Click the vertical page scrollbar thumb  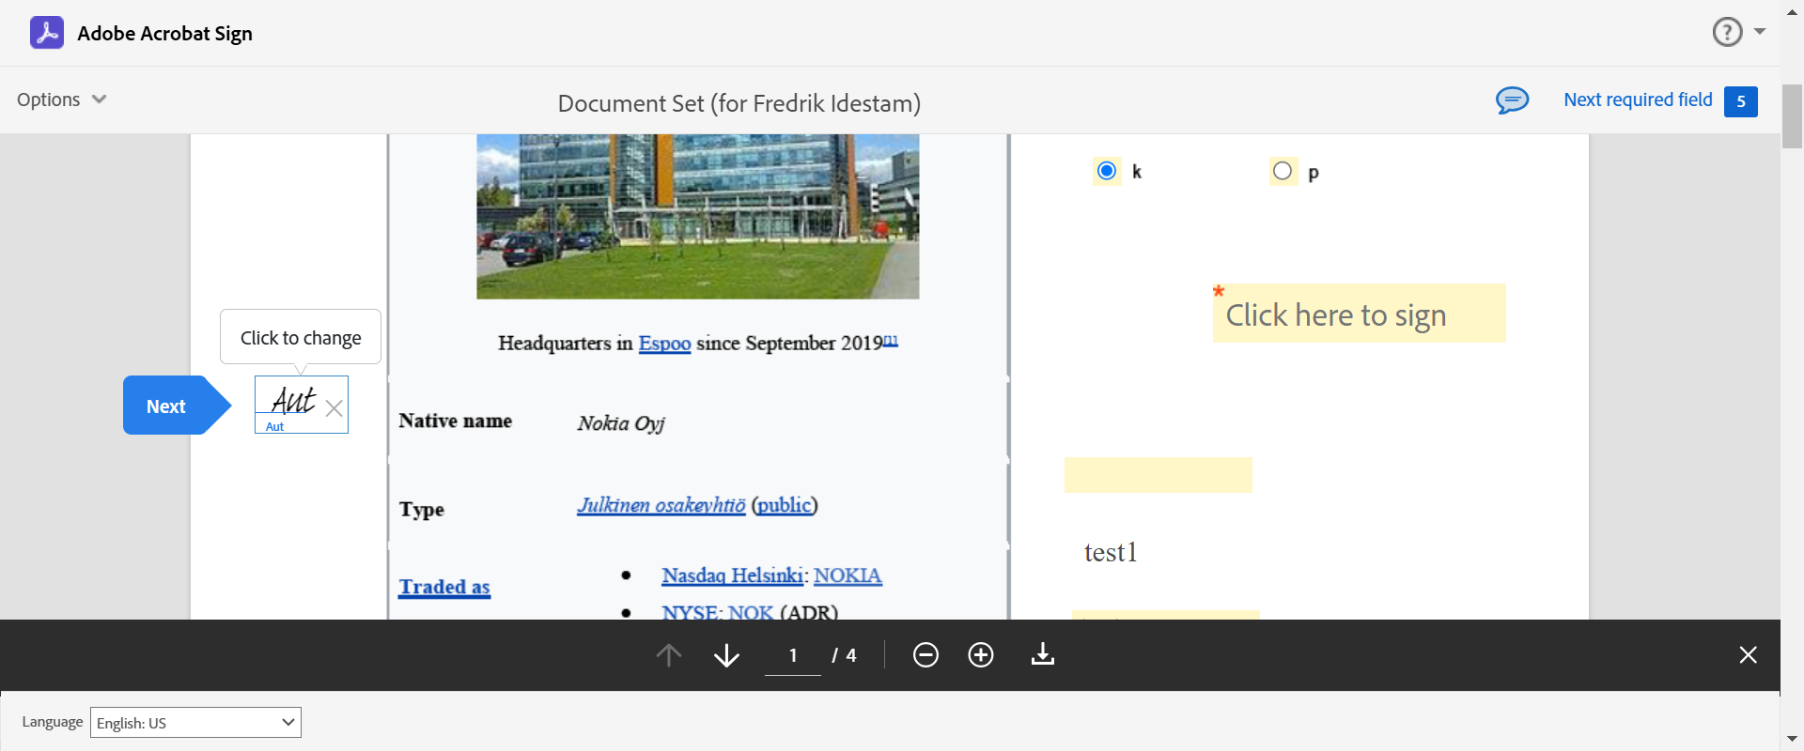(1792, 116)
